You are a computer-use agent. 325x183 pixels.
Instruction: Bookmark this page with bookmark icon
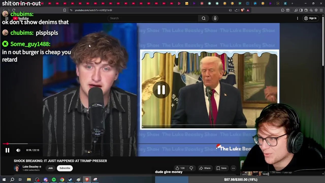pyautogui.click(x=64, y=10)
